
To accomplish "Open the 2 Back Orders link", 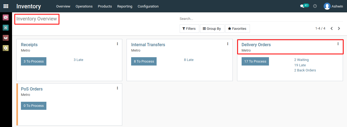I will (305, 70).
